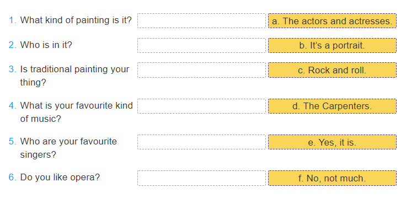
Task: Click the blue number 6 marker
Action: 13,178
